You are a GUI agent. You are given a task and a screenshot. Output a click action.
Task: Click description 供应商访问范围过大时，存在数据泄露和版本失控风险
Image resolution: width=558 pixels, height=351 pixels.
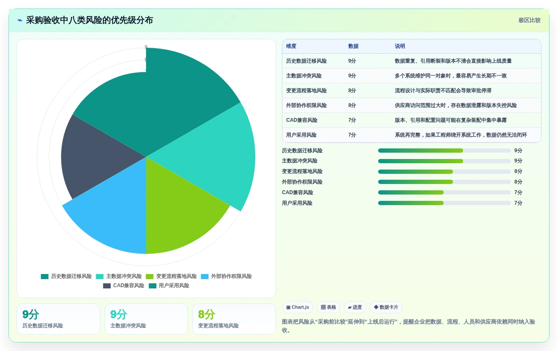click(456, 106)
